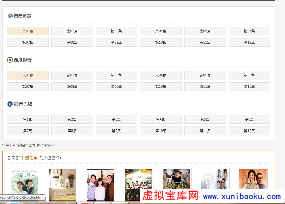Click the 十送红军 title link
This screenshot has height=204, width=285.
point(29,158)
